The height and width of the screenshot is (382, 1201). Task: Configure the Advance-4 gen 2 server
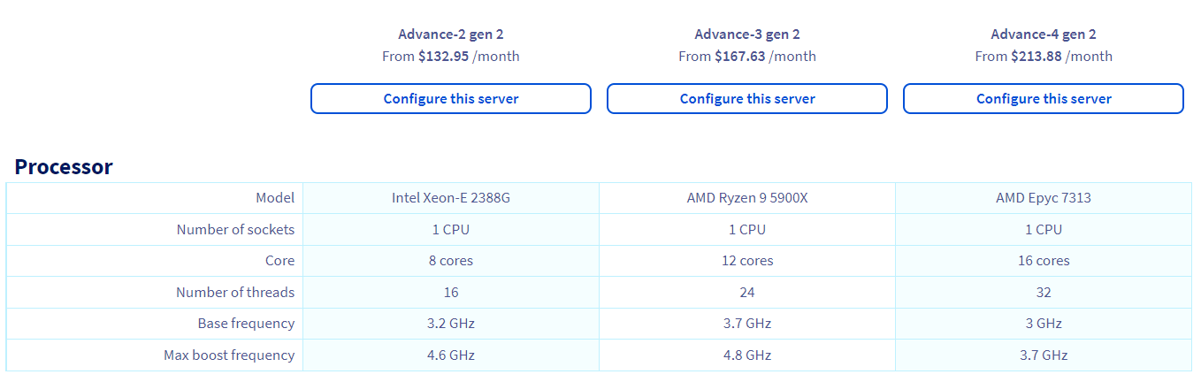click(1044, 99)
